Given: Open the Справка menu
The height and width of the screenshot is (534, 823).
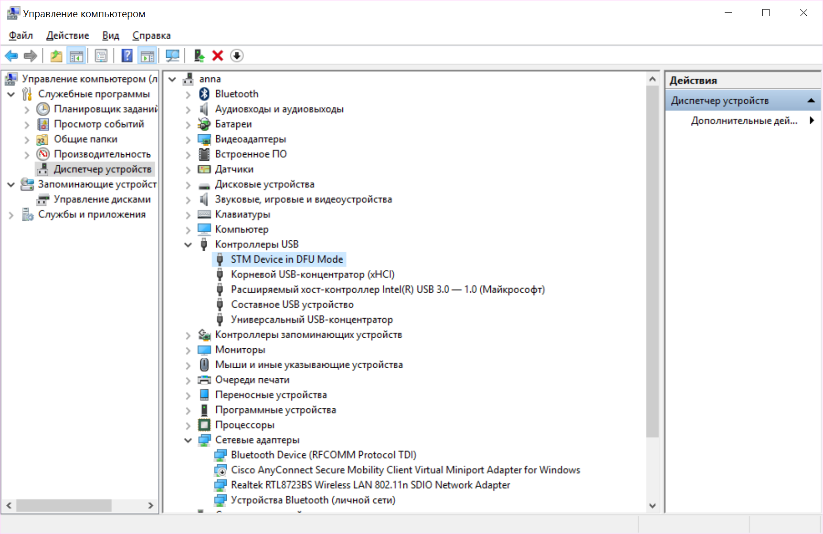Looking at the screenshot, I should [x=151, y=35].
